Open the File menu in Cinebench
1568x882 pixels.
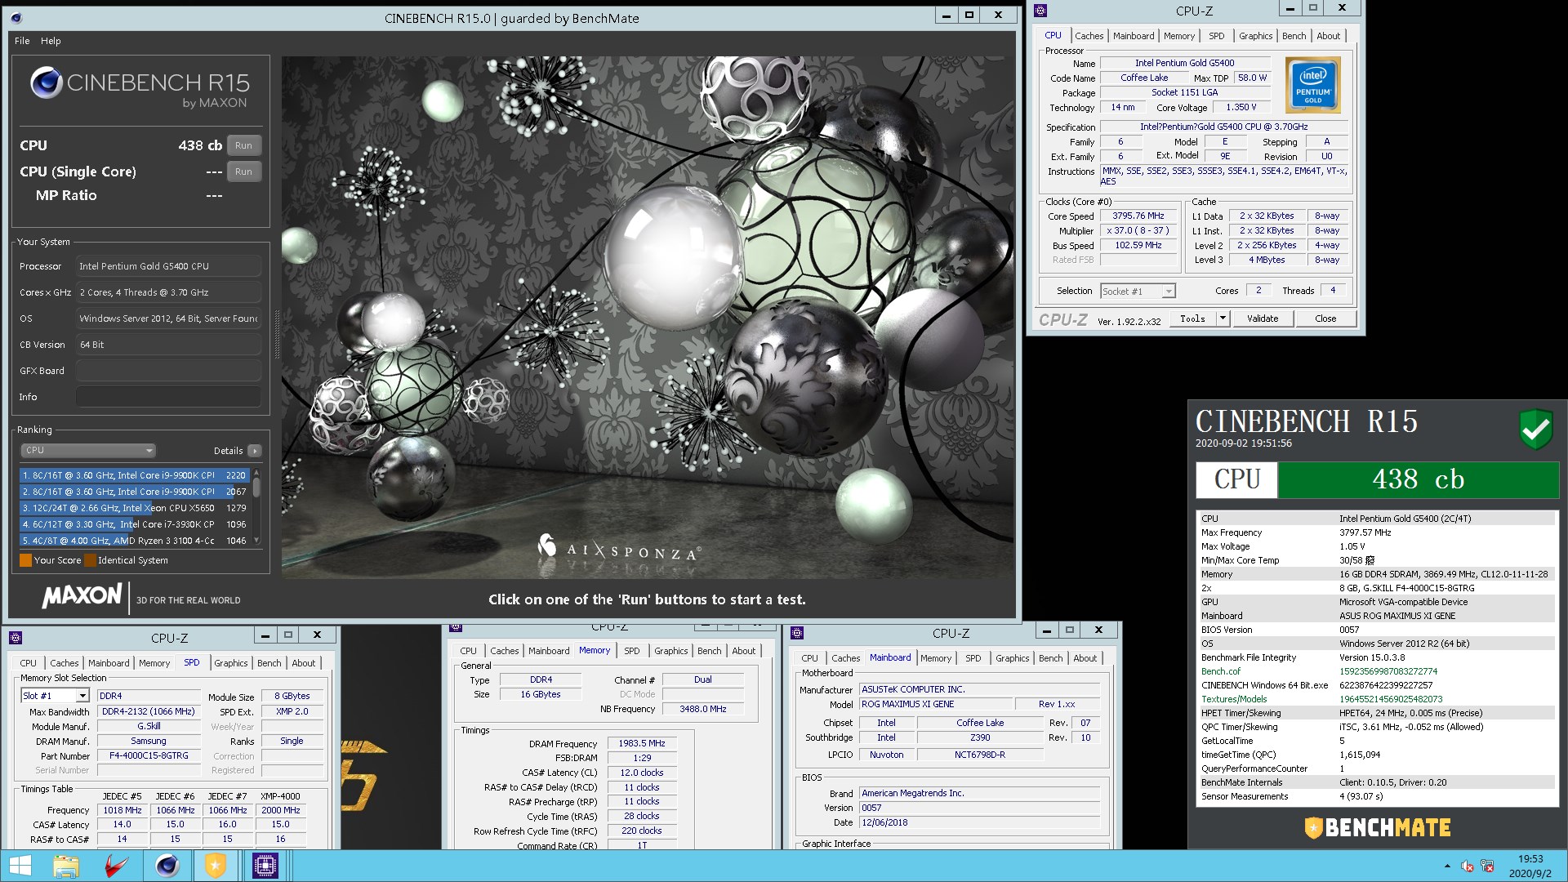click(x=22, y=41)
